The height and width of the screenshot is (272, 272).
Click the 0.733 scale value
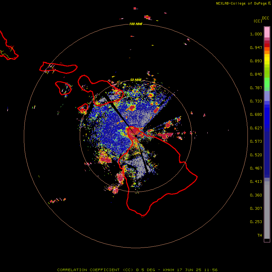(x=256, y=101)
